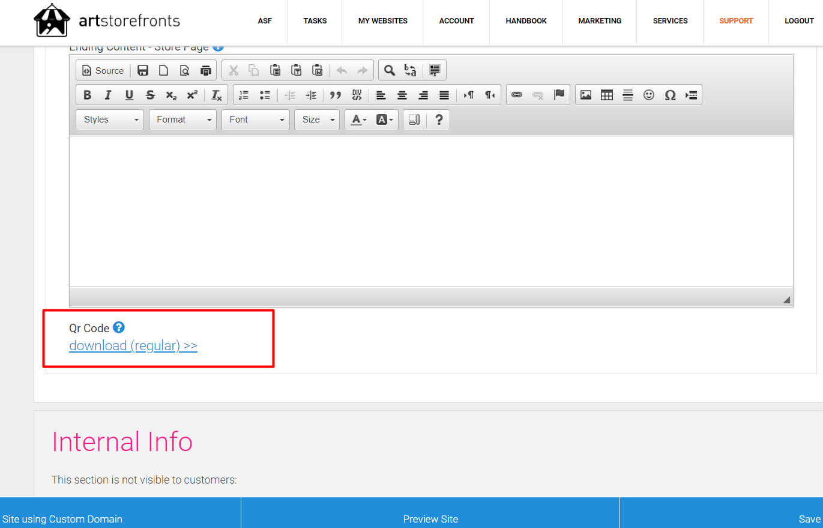Open the SERVICES menu
823x528 pixels.
670,21
